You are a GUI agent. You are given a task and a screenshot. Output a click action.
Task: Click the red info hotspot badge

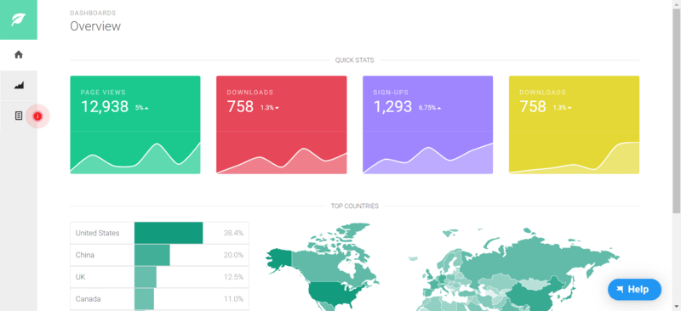(37, 116)
